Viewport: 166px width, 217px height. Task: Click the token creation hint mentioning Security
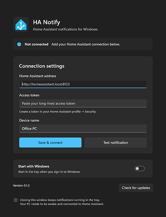point(58,112)
